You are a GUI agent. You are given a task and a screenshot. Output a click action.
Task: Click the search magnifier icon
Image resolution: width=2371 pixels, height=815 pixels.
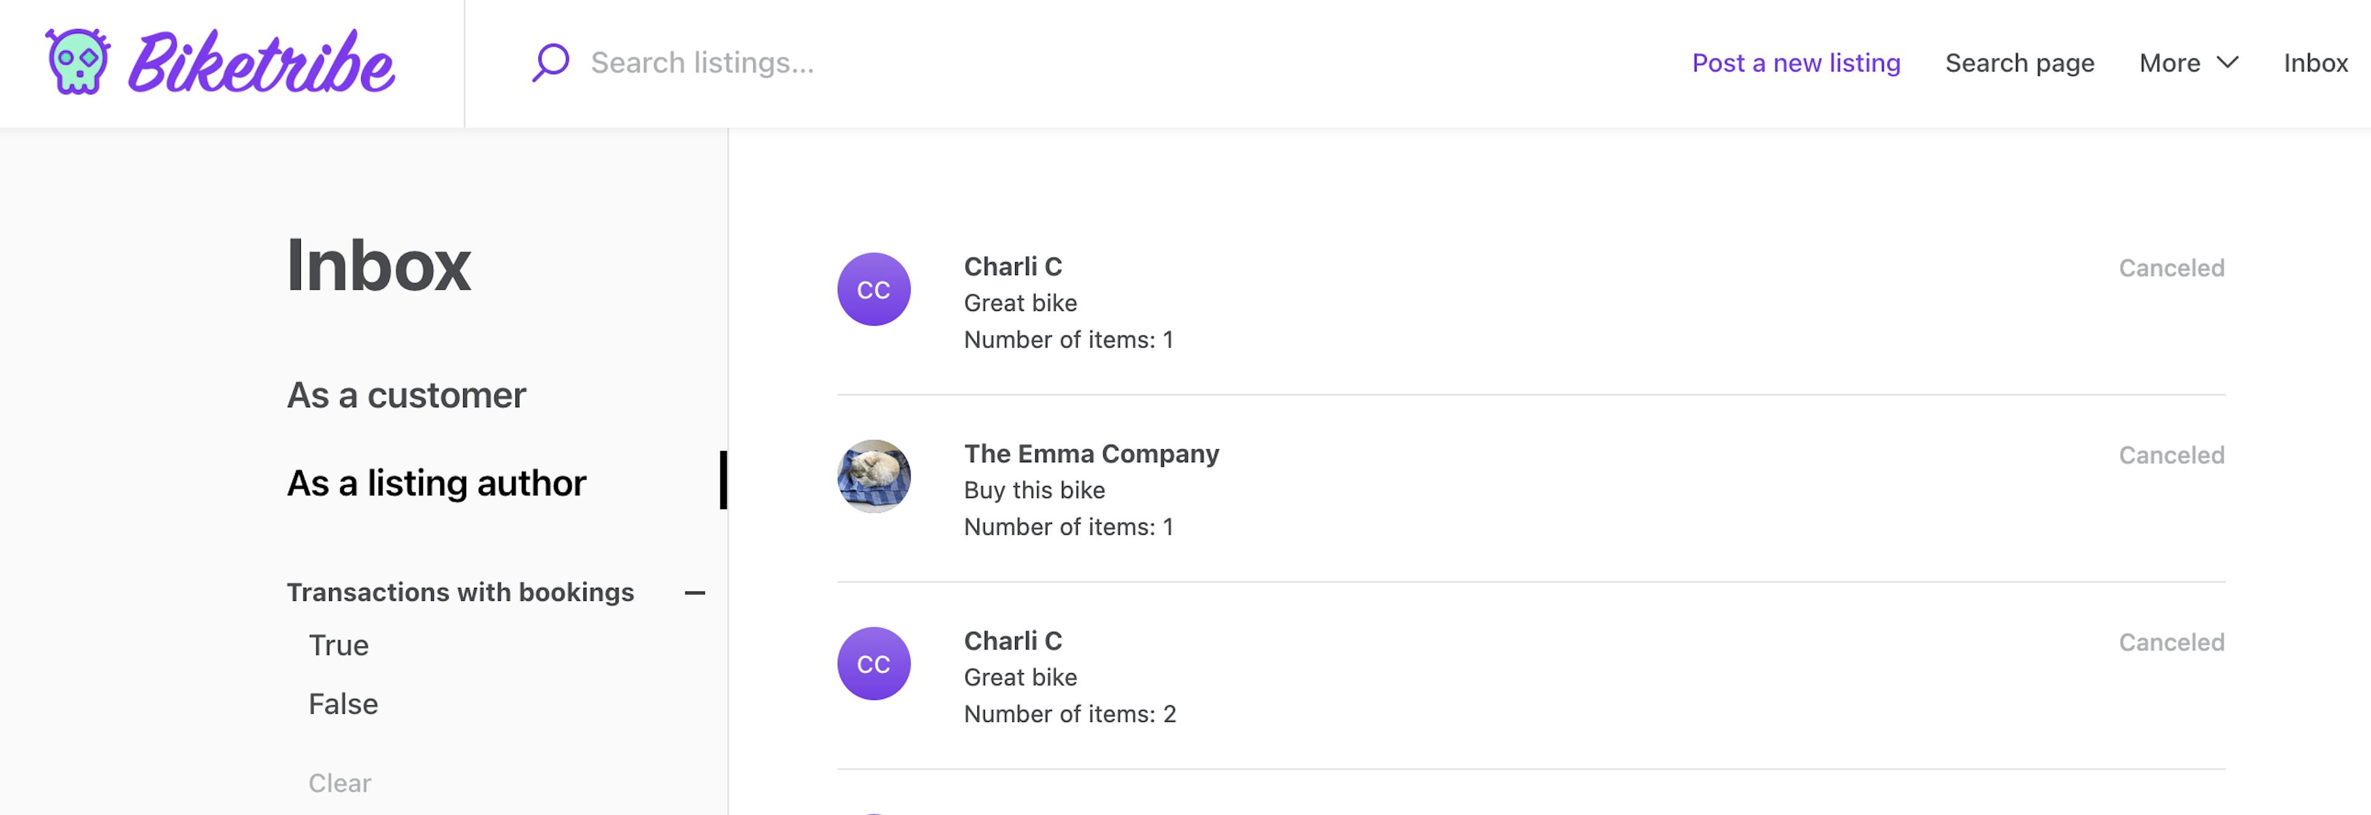(550, 62)
